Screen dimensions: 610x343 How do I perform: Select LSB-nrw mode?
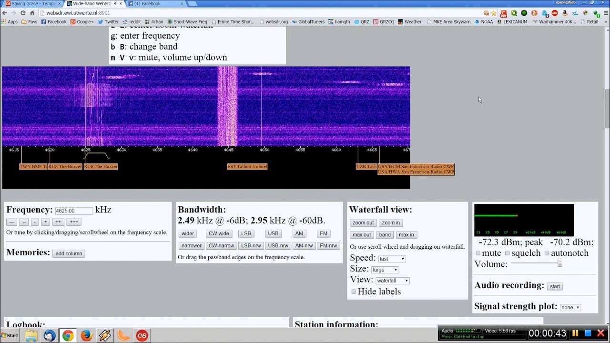(251, 245)
